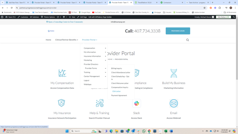Switch to the TheraPlatform browser tab
Screen dimensions: 238x134
pos(146,2)
